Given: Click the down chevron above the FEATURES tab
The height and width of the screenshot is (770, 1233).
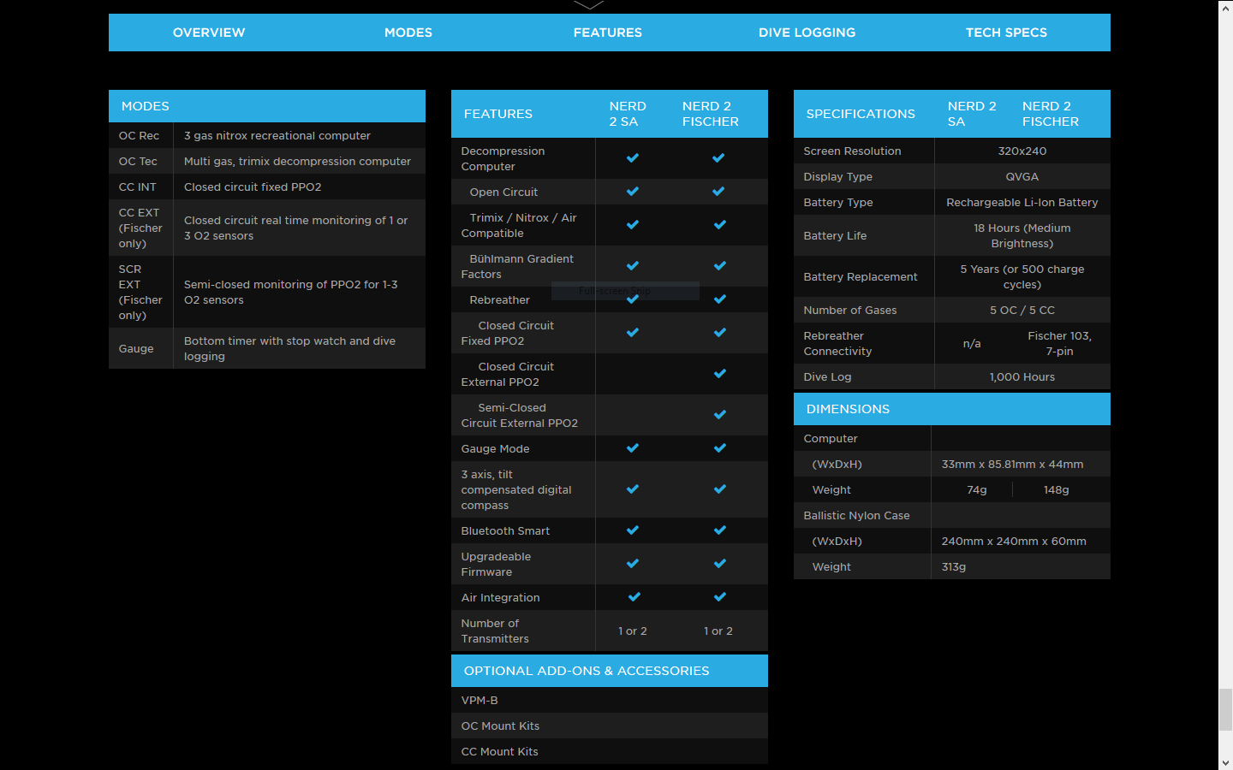Looking at the screenshot, I should pos(589,5).
